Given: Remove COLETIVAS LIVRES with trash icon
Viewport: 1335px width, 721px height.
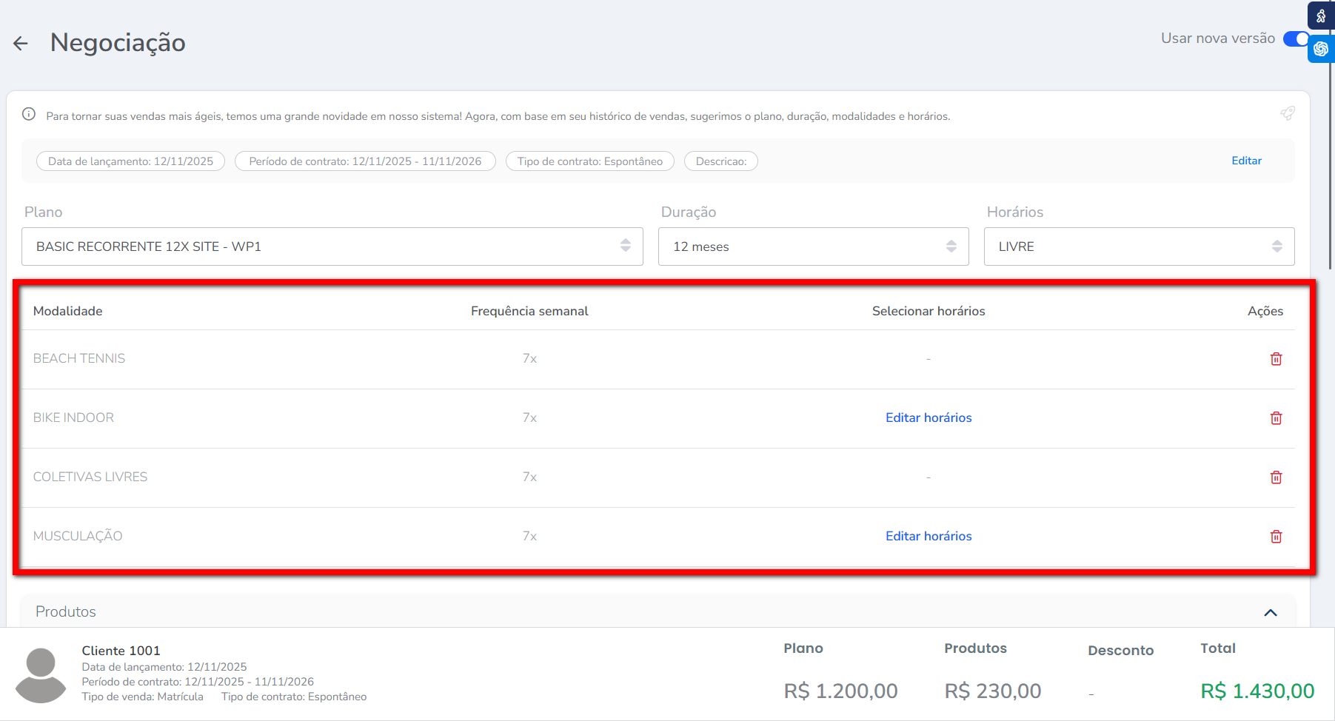Looking at the screenshot, I should [x=1276, y=477].
